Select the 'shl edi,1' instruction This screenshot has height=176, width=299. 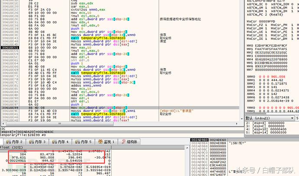pos(80,101)
